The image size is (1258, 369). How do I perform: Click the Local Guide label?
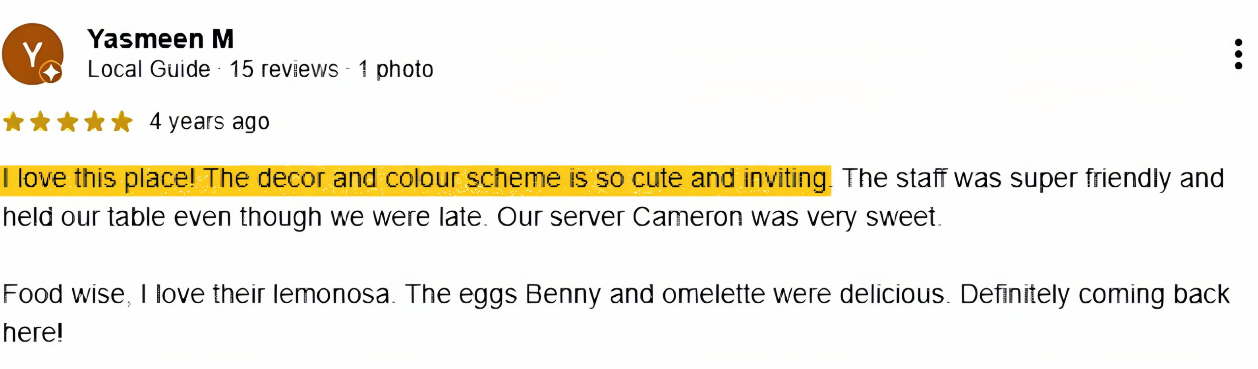[148, 69]
